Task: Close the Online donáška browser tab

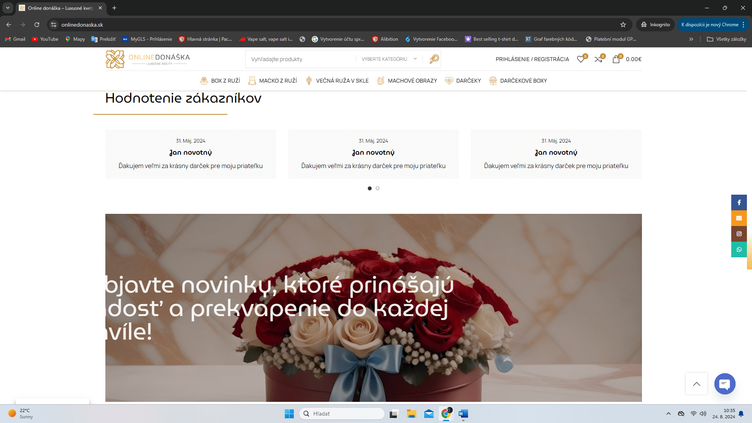Action: (x=100, y=8)
